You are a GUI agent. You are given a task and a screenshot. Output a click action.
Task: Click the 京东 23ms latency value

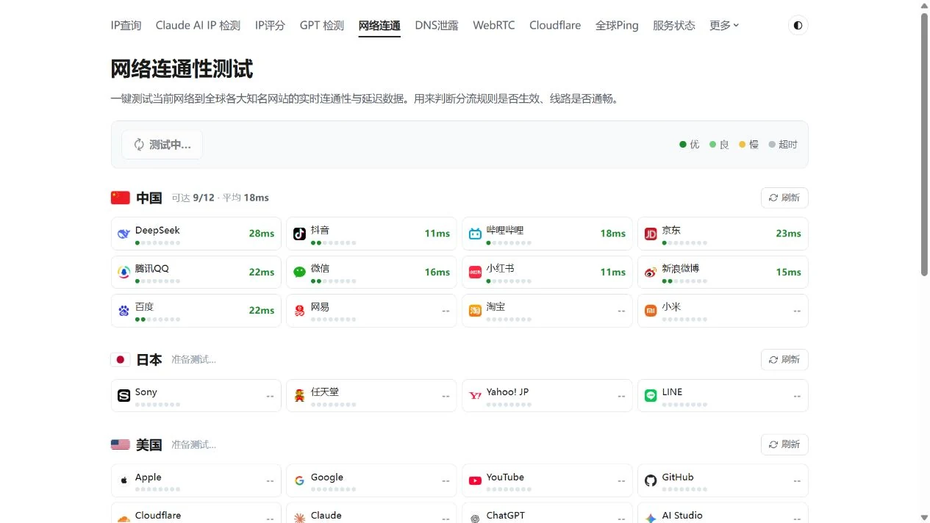(789, 234)
